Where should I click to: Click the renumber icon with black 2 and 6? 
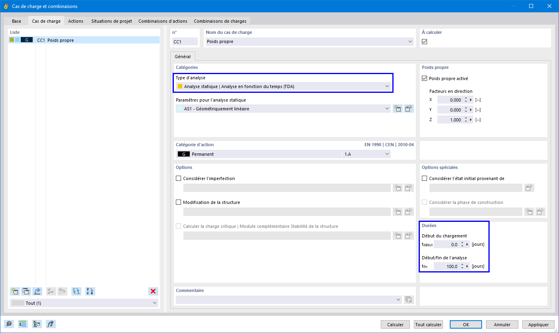pos(90,291)
